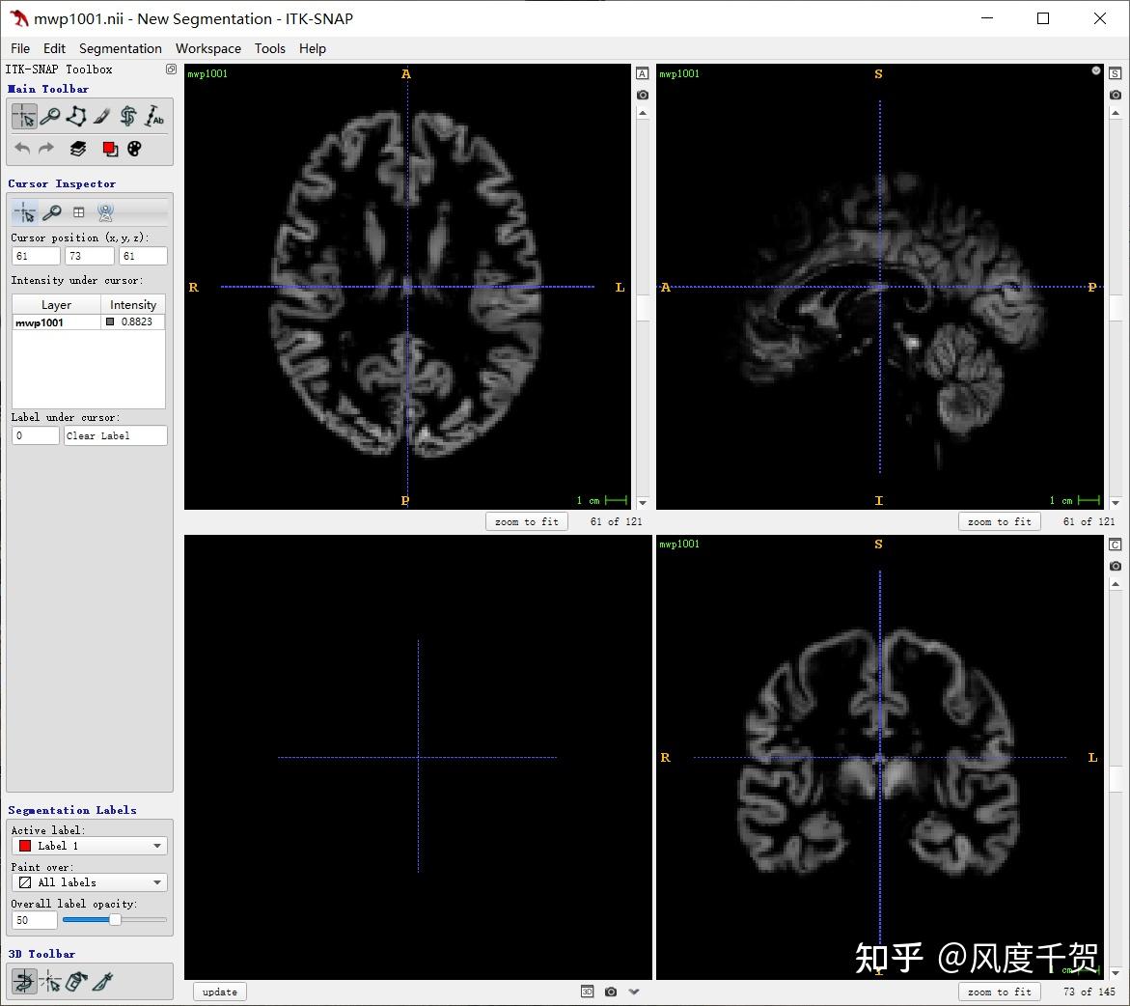Image resolution: width=1130 pixels, height=1006 pixels.
Task: Click the Overall label opacity value field
Action: click(35, 920)
